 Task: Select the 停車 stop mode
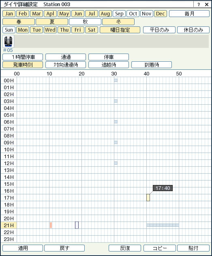[109, 57]
